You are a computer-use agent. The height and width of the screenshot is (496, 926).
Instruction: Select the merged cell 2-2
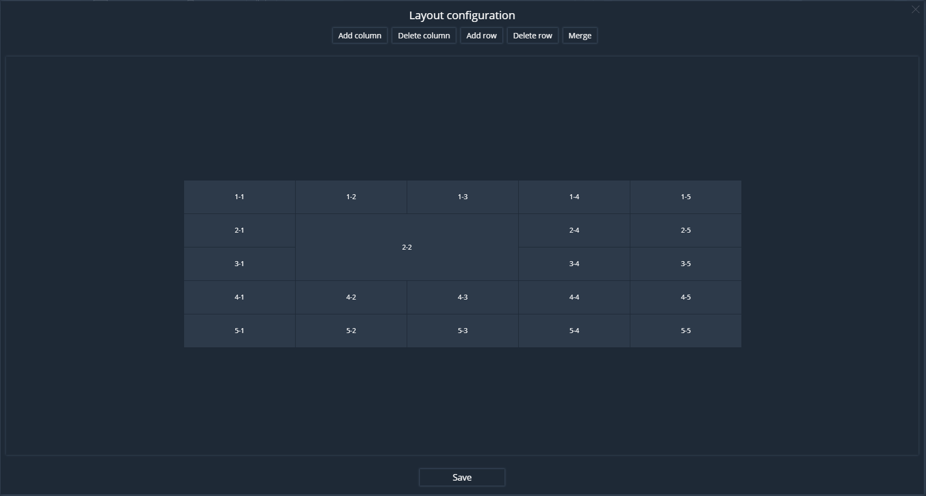pos(407,247)
